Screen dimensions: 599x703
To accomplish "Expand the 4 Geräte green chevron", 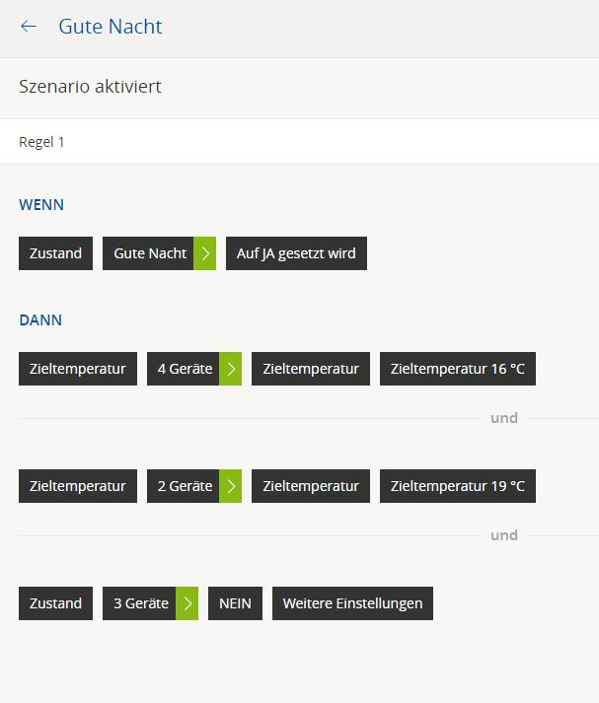I will [x=230, y=369].
